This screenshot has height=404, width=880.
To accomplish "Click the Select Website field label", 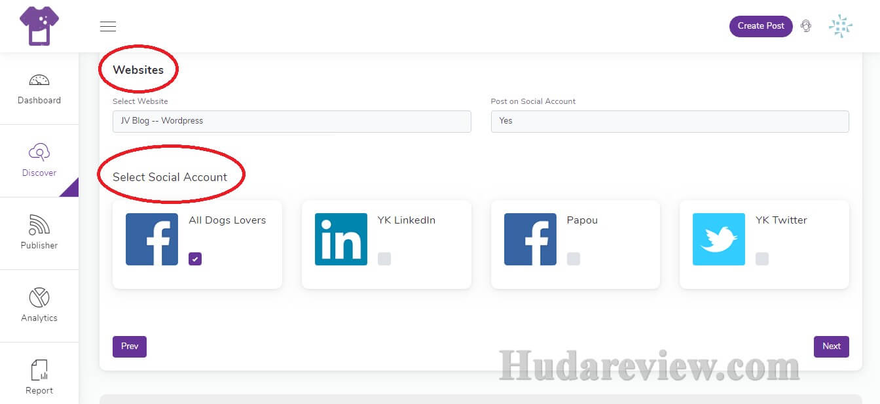I will coord(140,101).
